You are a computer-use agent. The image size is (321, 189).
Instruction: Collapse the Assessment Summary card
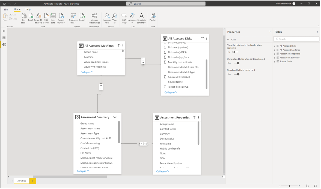coord(83,171)
